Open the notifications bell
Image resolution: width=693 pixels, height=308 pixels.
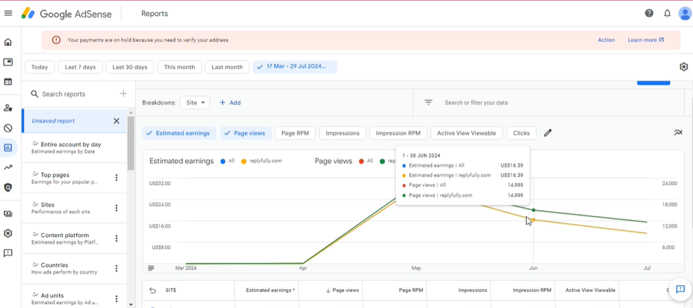pos(667,13)
